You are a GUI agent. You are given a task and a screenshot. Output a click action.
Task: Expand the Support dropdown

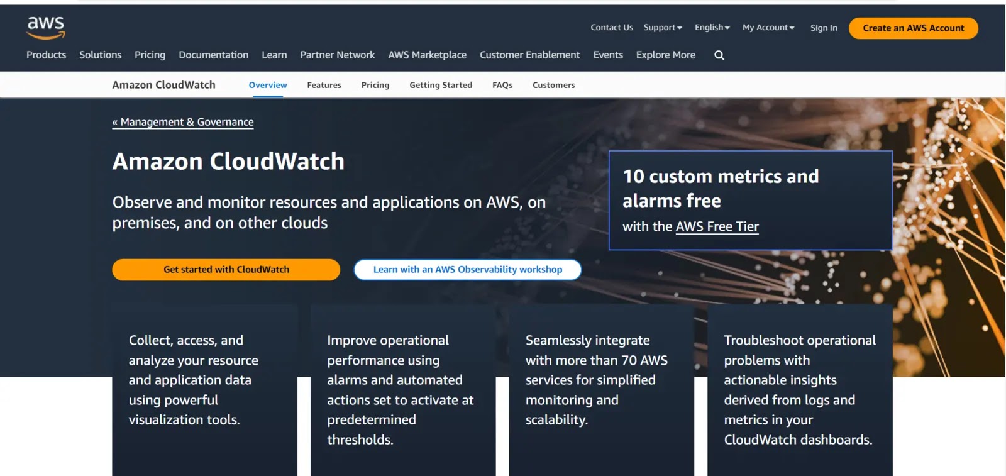pos(663,28)
